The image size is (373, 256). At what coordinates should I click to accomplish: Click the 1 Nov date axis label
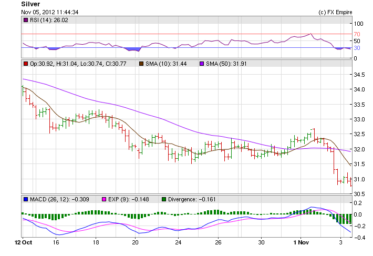(301, 242)
